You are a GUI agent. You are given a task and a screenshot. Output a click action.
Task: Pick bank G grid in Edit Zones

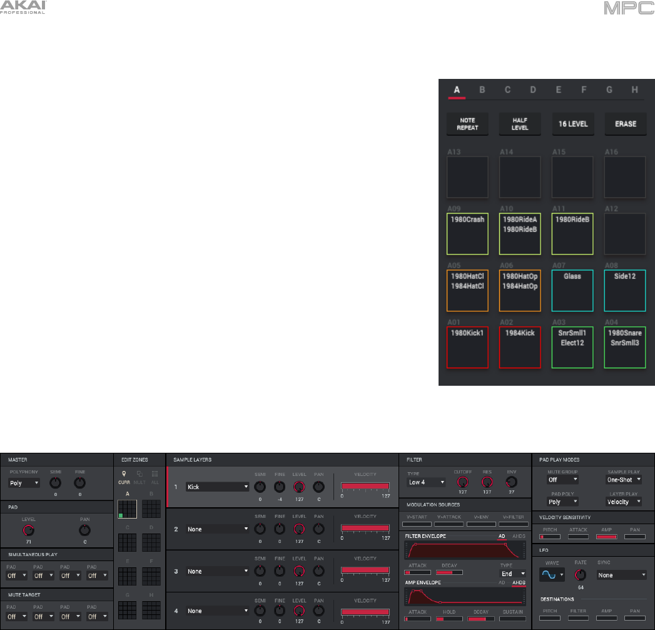point(128,610)
